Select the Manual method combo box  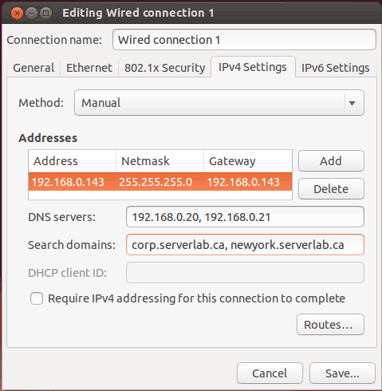pyautogui.click(x=219, y=103)
